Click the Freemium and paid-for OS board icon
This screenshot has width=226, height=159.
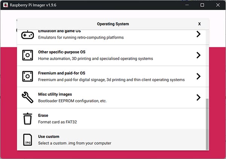click(x=27, y=76)
